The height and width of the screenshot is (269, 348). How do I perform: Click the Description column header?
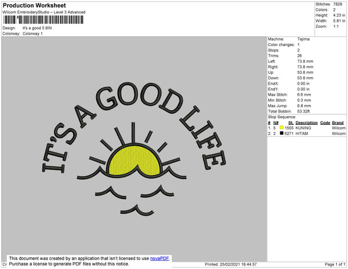click(x=306, y=123)
